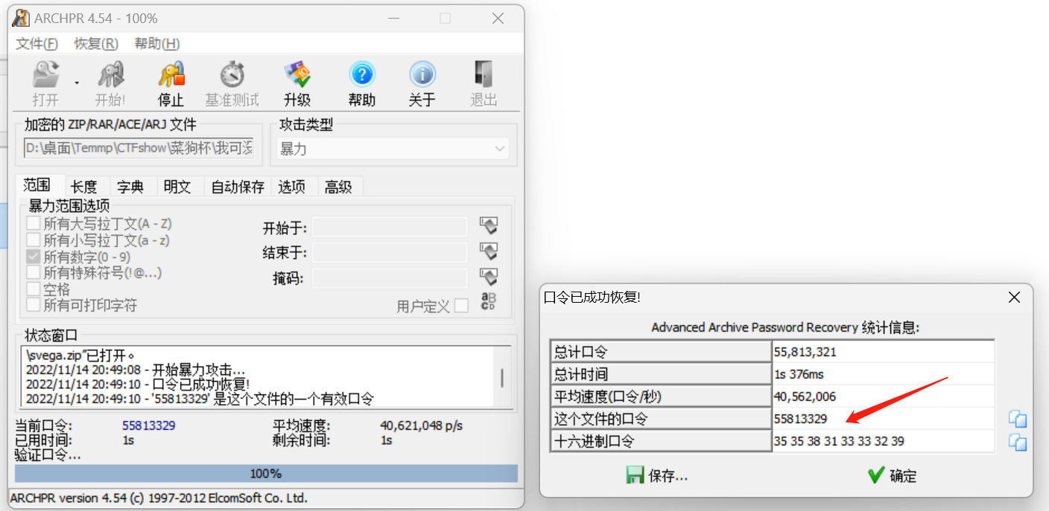
Task: Click the custom charset aBcD icon
Action: click(x=489, y=301)
